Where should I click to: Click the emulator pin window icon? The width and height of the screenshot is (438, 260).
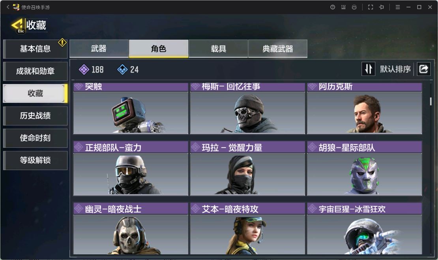[381, 7]
